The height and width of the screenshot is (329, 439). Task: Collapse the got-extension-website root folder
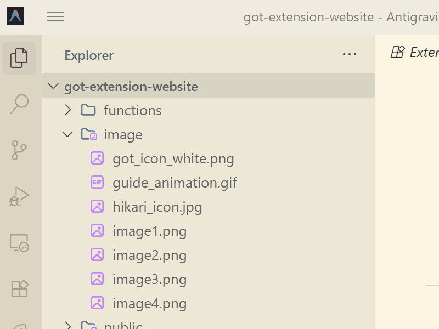point(53,86)
